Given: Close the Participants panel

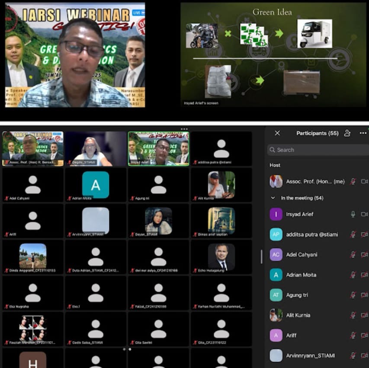Looking at the screenshot, I should pyautogui.click(x=277, y=133).
